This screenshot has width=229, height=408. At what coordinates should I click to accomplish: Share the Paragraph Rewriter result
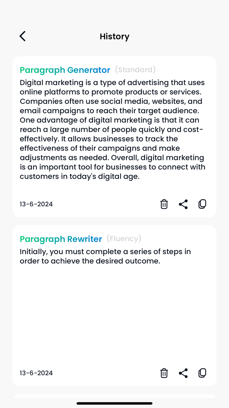(183, 373)
